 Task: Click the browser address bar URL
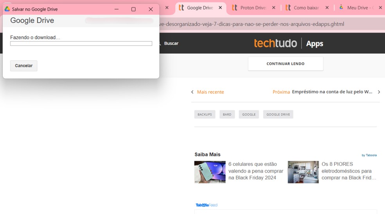tap(252, 24)
